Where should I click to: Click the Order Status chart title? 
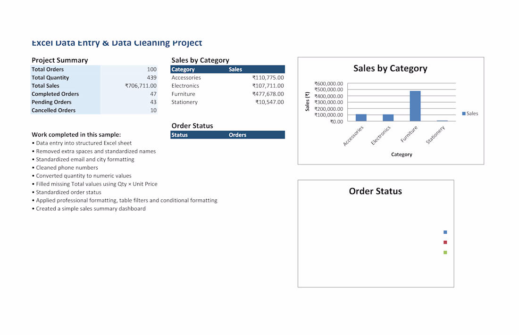[376, 191]
